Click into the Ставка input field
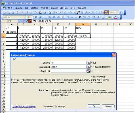The image size is (135, 113). pyautogui.click(x=69, y=63)
